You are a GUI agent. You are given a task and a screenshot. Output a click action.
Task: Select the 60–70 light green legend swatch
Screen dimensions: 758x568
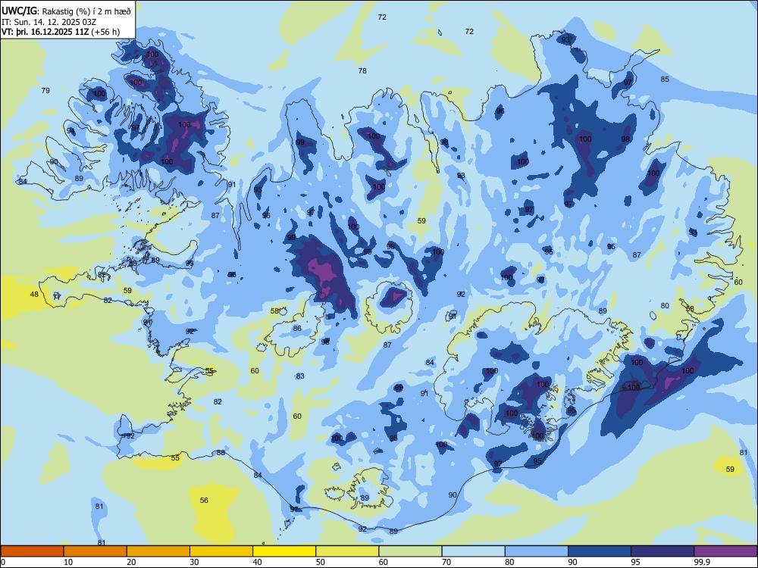(410, 551)
